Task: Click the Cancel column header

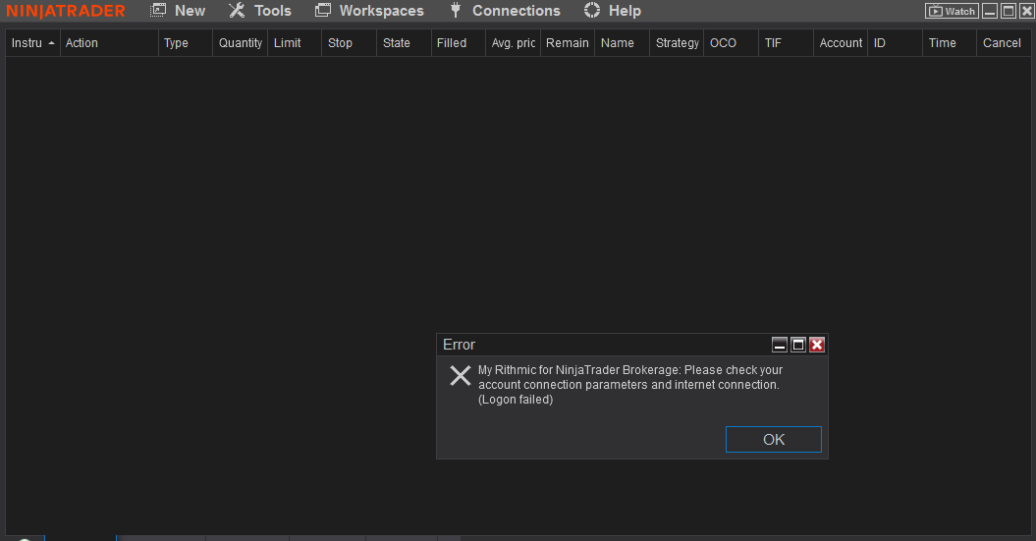Action: tap(1004, 43)
